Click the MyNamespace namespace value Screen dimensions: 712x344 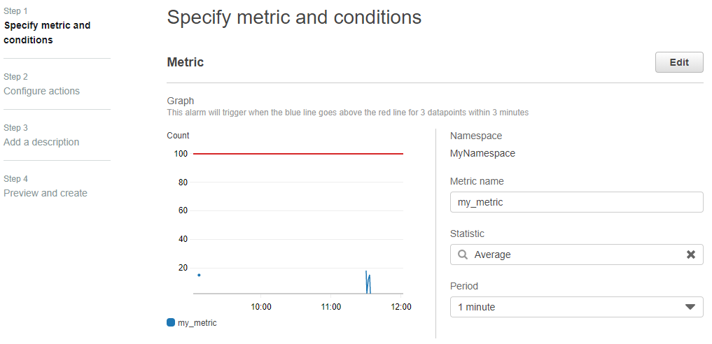(482, 153)
